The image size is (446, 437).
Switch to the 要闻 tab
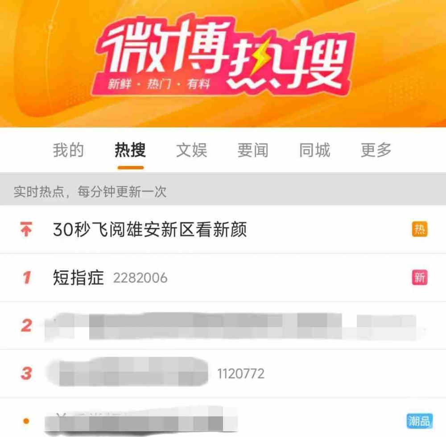pyautogui.click(x=253, y=150)
